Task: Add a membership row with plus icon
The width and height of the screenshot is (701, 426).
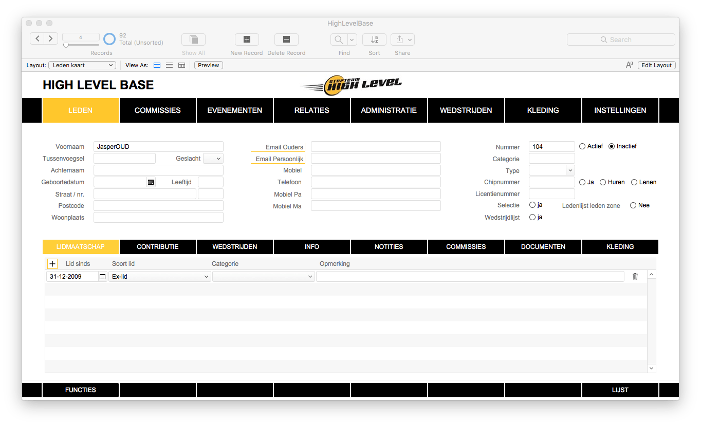Action: click(x=52, y=264)
